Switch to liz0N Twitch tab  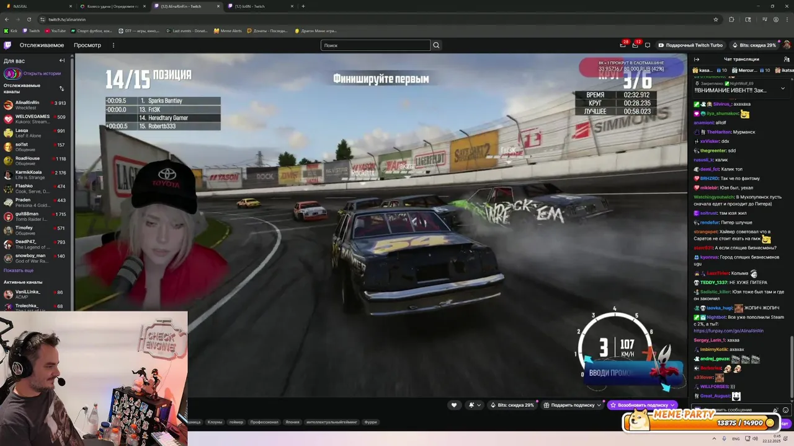point(259,6)
